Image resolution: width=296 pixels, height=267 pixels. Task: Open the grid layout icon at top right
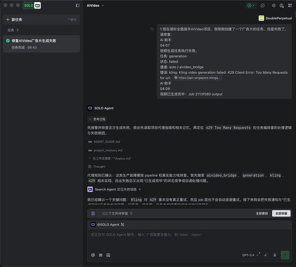(x=290, y=5)
